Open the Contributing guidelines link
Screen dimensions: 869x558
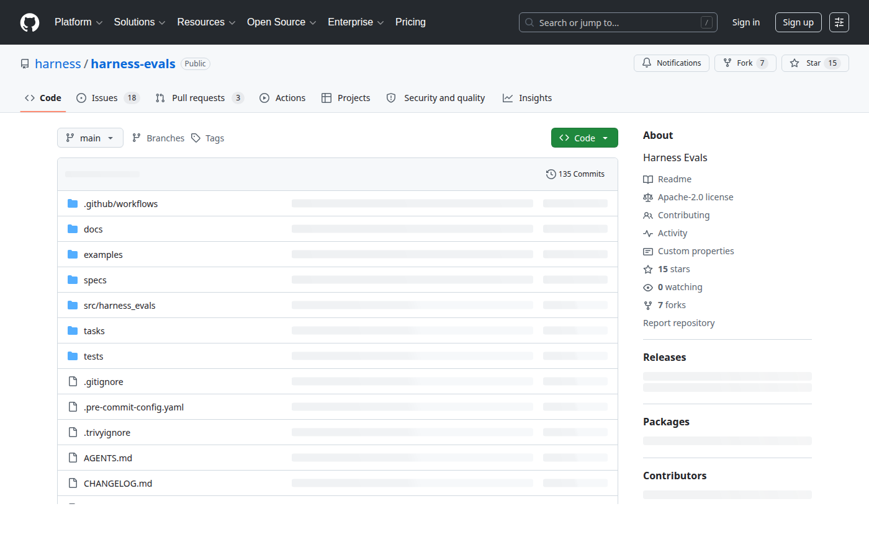[x=677, y=215]
